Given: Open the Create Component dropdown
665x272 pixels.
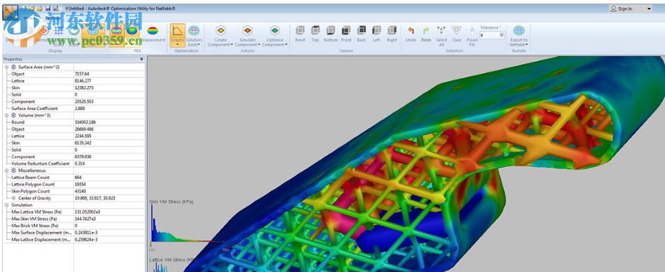Looking at the screenshot, I should [220, 36].
